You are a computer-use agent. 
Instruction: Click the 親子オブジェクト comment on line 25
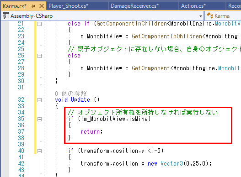[154, 49]
